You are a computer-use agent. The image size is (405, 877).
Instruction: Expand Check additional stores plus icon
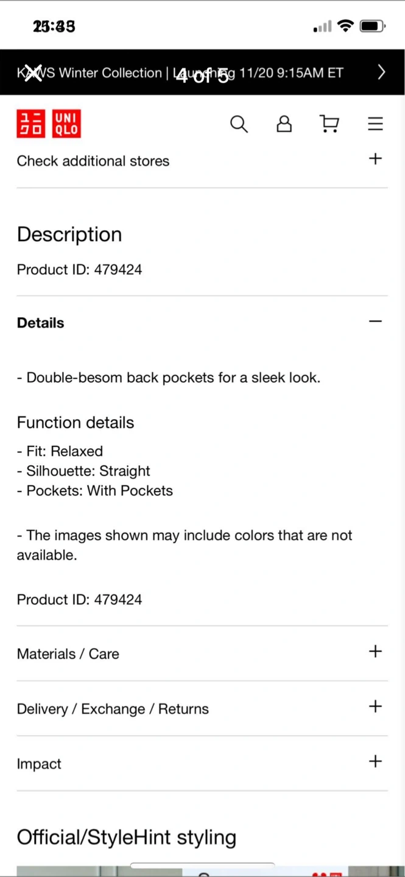tap(375, 159)
